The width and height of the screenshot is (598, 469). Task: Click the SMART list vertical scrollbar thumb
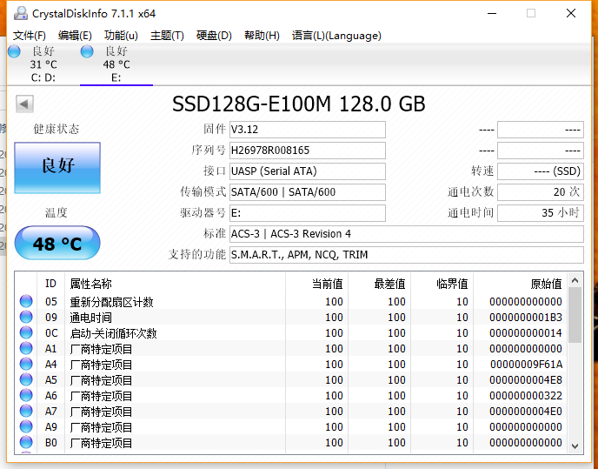pos(575,316)
